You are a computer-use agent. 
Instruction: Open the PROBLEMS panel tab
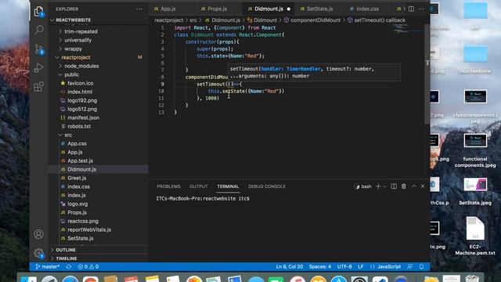[168, 186]
